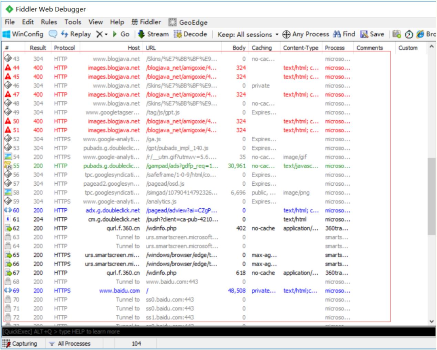Screen dimensions: 437x350
Task: Click error warning icon of session 47
Action: tap(8, 94)
